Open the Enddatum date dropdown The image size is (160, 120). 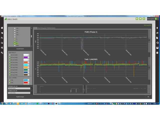[31, 93]
